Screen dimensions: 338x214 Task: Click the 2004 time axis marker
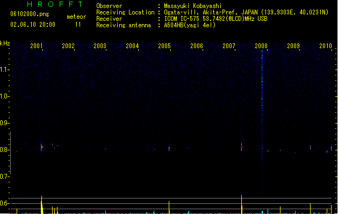[x=132, y=45]
